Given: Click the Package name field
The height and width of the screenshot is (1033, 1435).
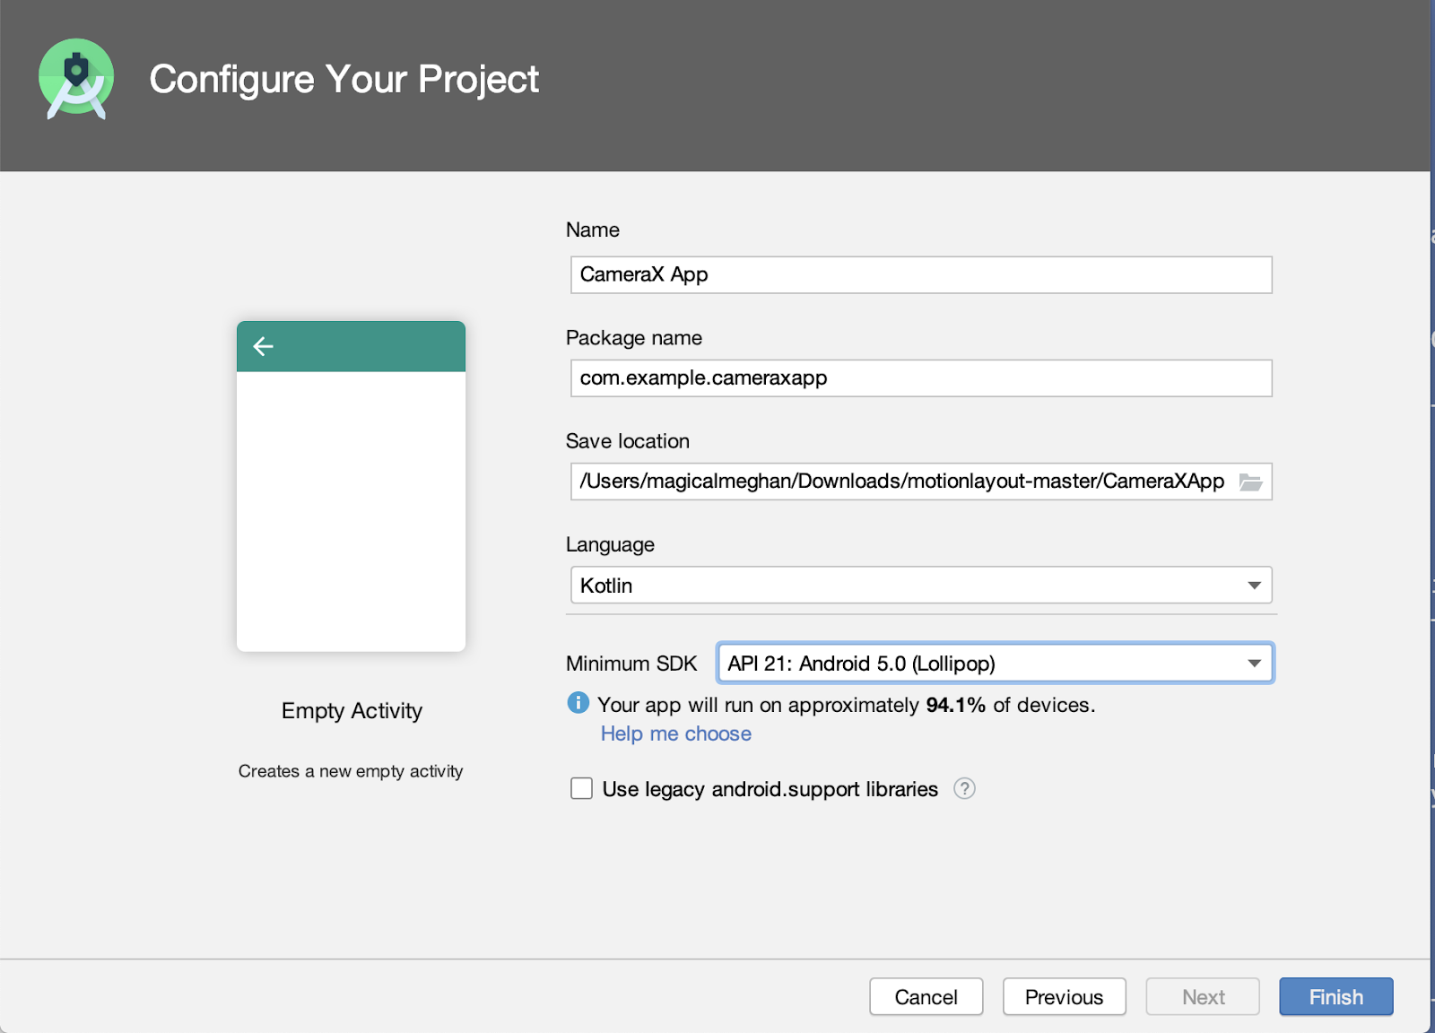Looking at the screenshot, I should tap(921, 378).
